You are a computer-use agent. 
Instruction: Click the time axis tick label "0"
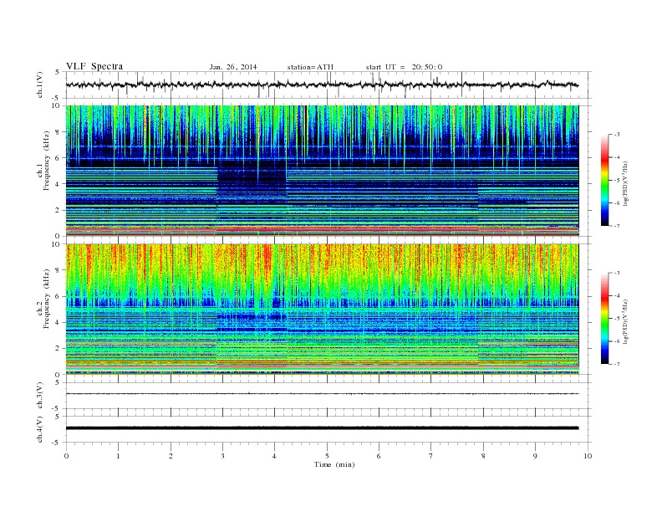pyautogui.click(x=66, y=456)
